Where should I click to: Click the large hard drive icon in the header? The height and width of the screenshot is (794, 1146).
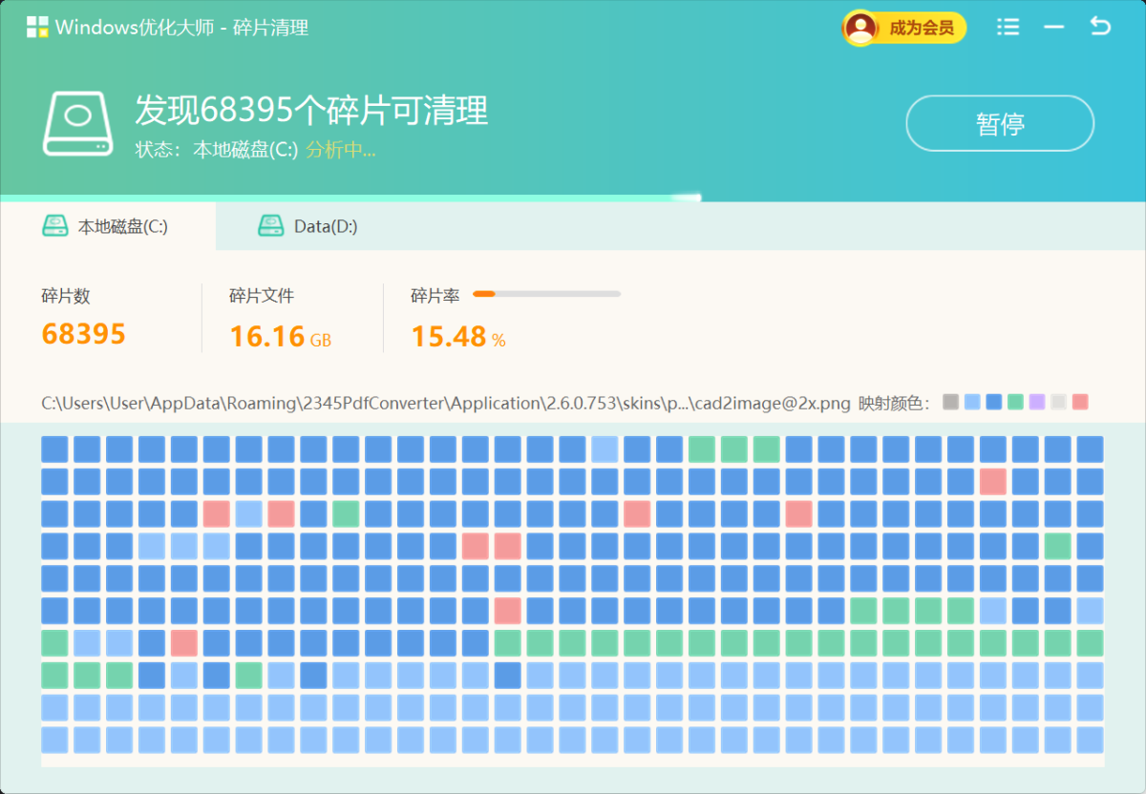[x=77, y=122]
